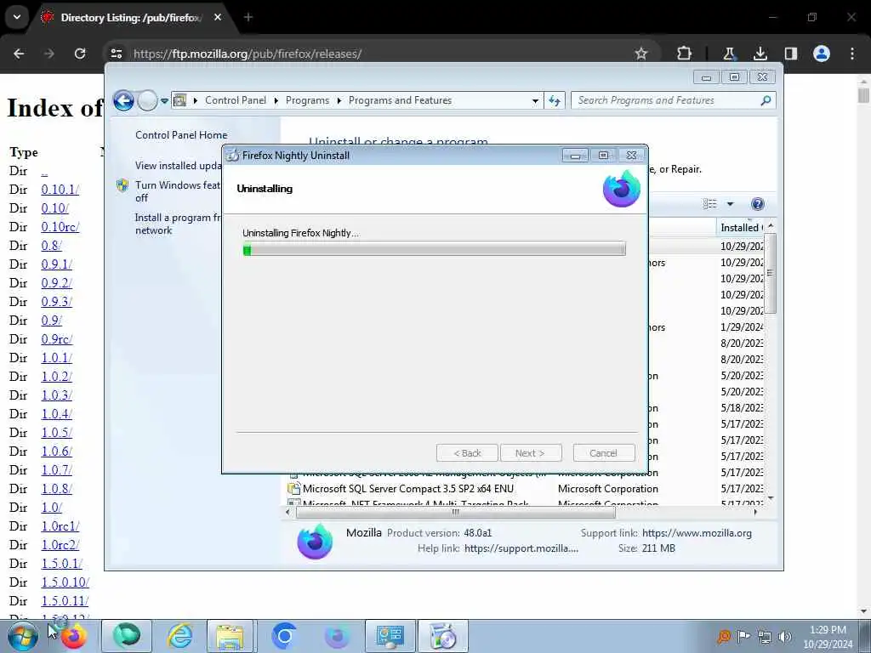Screen dimensions: 871x653
Task: Open a new Chrome tab
Action: (x=248, y=17)
